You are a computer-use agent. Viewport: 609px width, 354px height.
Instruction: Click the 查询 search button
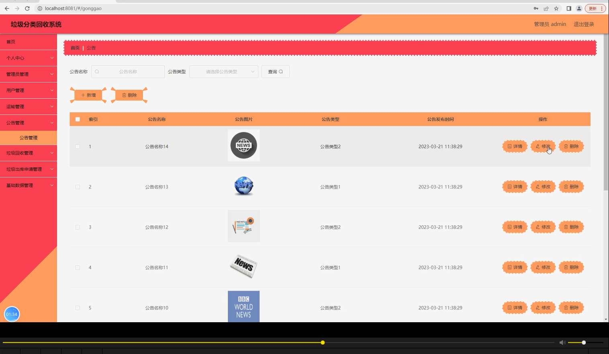276,72
